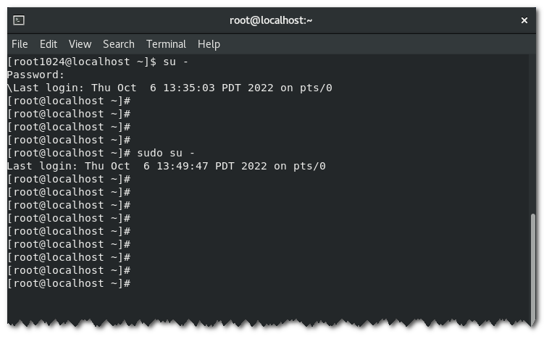
Task: Click the Last login 13:49:47 line
Action: (167, 166)
